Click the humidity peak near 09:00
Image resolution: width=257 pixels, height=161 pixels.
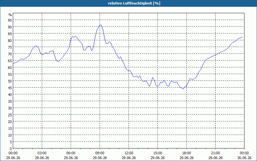(101, 25)
